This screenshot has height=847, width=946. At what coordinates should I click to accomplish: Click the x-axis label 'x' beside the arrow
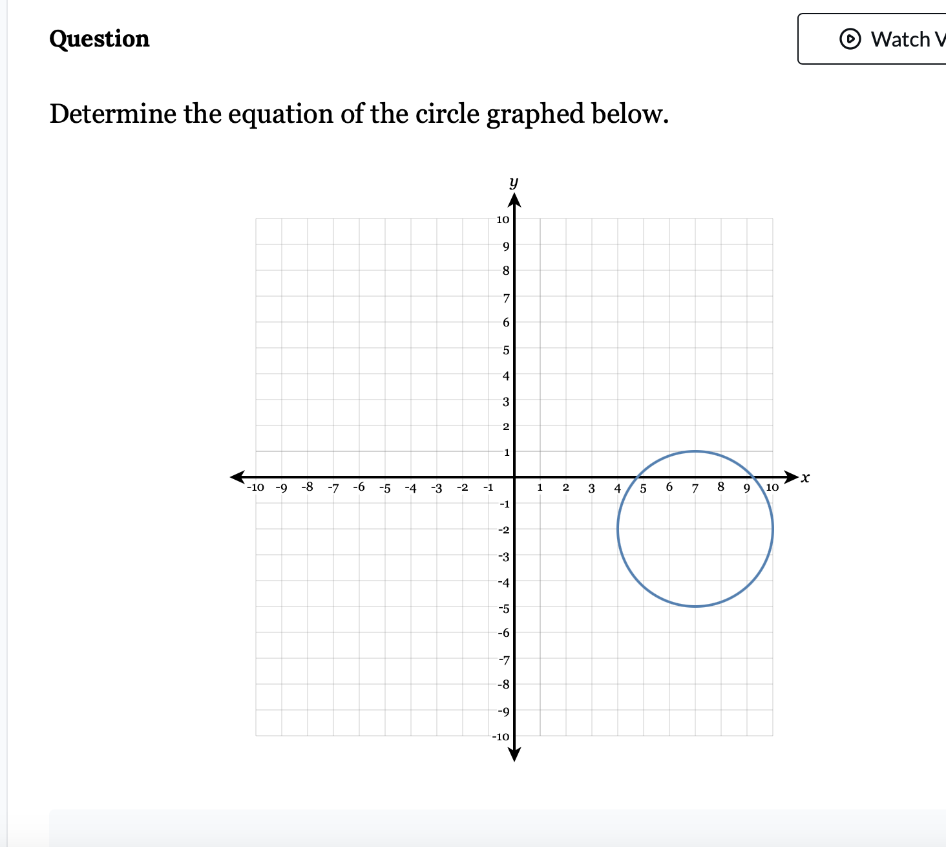coord(804,476)
